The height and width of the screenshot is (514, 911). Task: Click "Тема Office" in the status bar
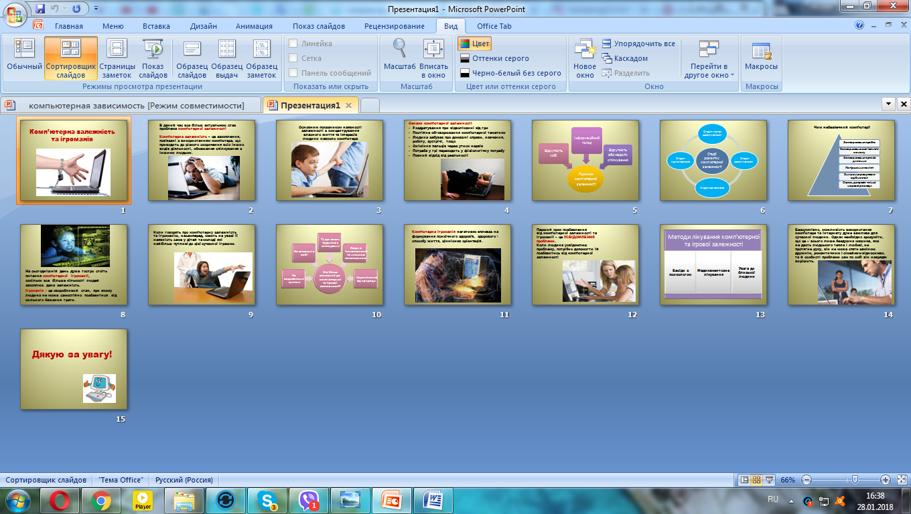coord(121,480)
